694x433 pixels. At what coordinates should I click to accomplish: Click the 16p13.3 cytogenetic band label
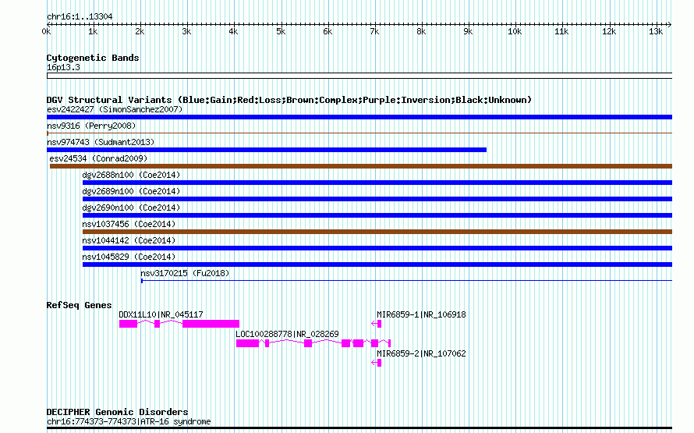pyautogui.click(x=63, y=67)
